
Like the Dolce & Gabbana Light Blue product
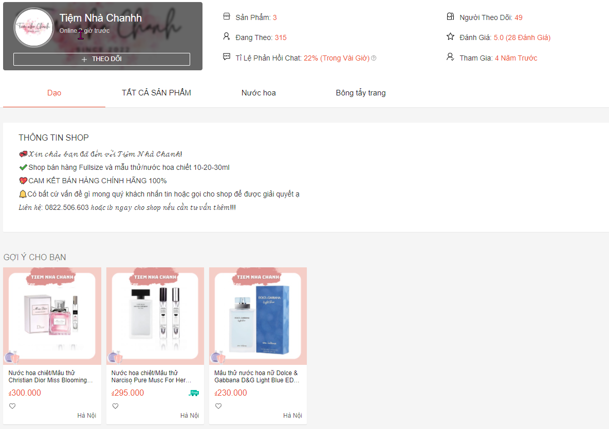(x=218, y=406)
